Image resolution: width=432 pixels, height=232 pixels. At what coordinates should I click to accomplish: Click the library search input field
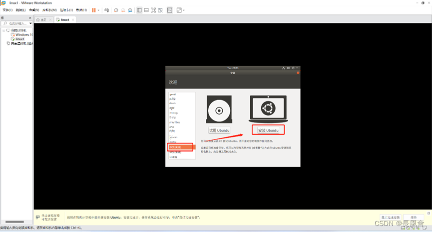tap(17, 23)
